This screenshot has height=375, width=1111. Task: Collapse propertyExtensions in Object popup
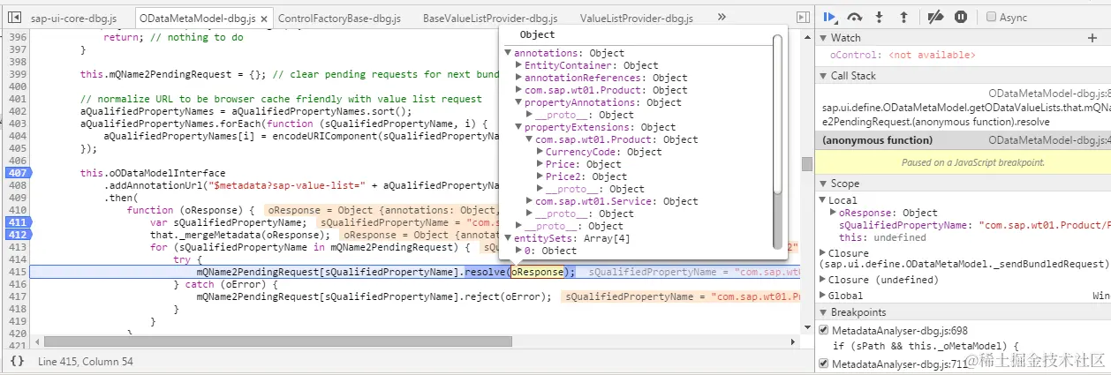tap(518, 127)
